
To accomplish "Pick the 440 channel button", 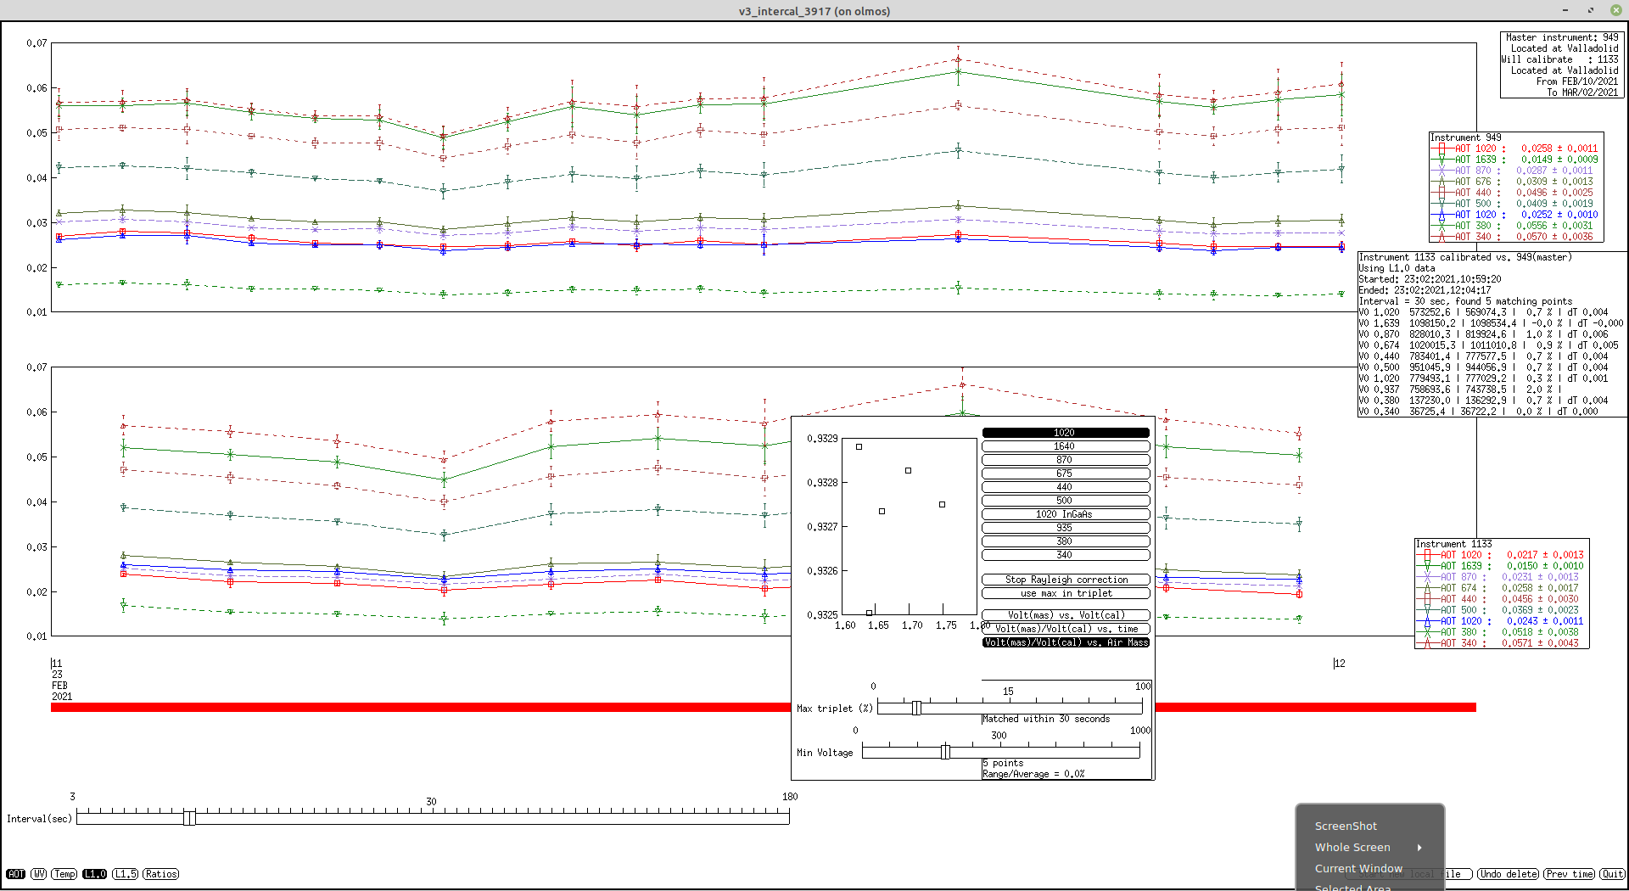I will tap(1066, 487).
